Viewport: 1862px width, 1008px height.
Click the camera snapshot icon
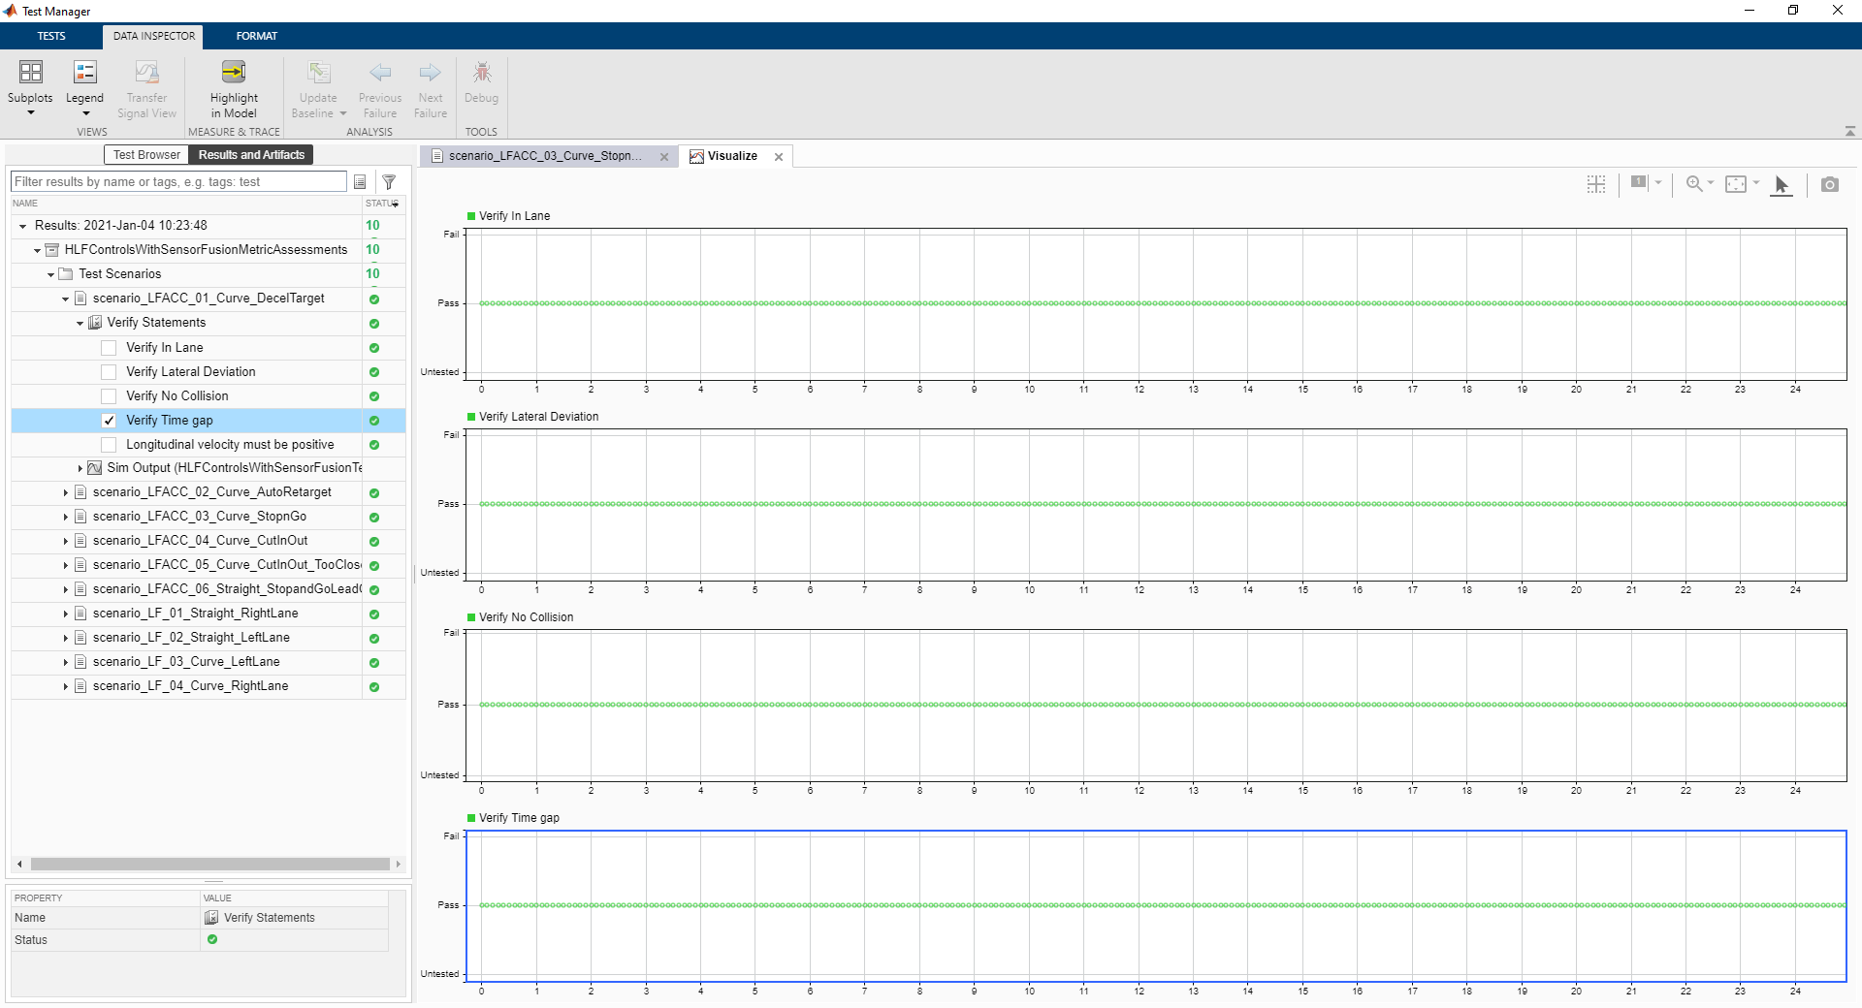pyautogui.click(x=1829, y=184)
